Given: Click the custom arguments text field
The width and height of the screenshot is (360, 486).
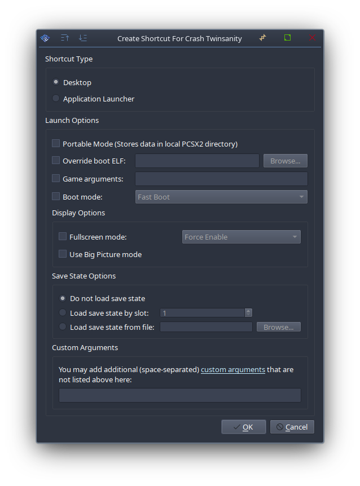Looking at the screenshot, I should coord(179,395).
